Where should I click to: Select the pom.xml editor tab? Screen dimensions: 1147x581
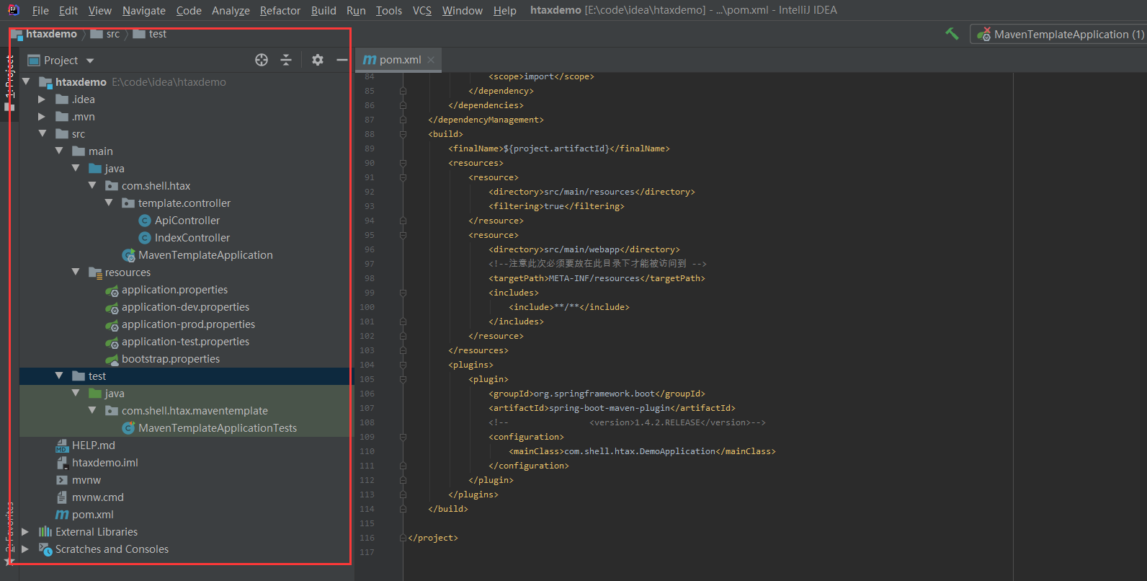pyautogui.click(x=399, y=60)
